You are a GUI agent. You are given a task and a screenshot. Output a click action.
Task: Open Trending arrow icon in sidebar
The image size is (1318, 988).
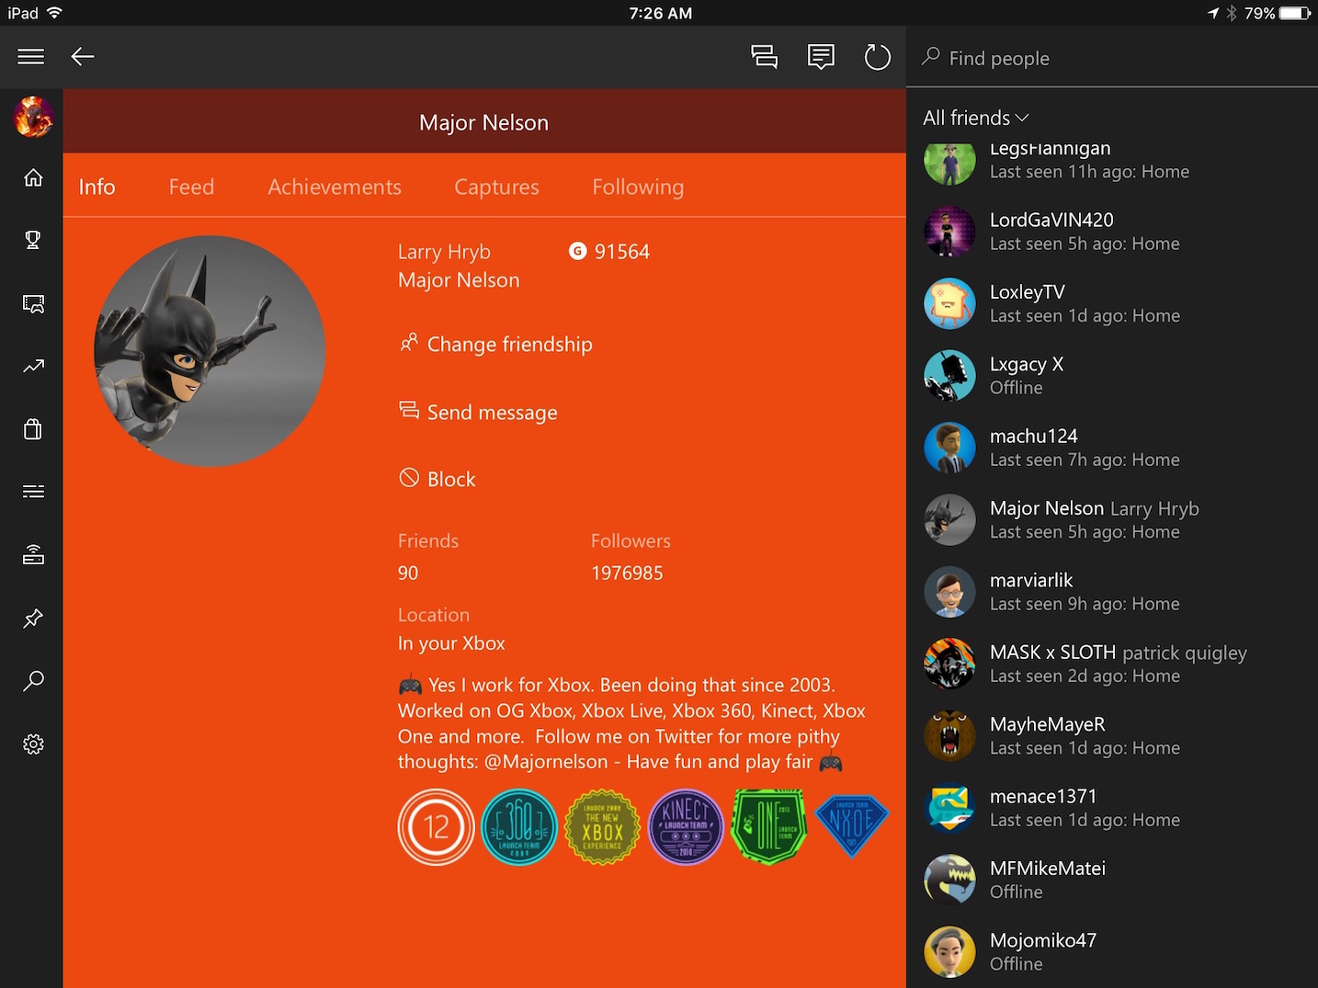point(33,367)
